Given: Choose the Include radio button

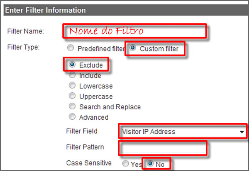Looking at the screenshot, I should click(72, 75).
